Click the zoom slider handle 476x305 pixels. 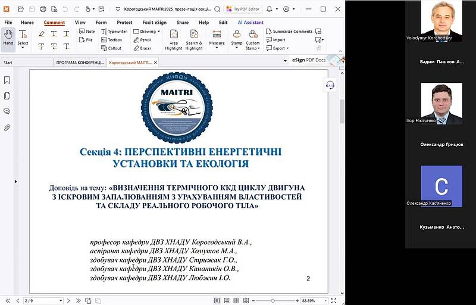(x=273, y=301)
